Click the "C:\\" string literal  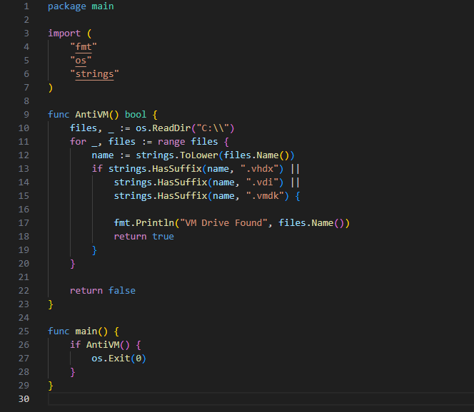212,128
